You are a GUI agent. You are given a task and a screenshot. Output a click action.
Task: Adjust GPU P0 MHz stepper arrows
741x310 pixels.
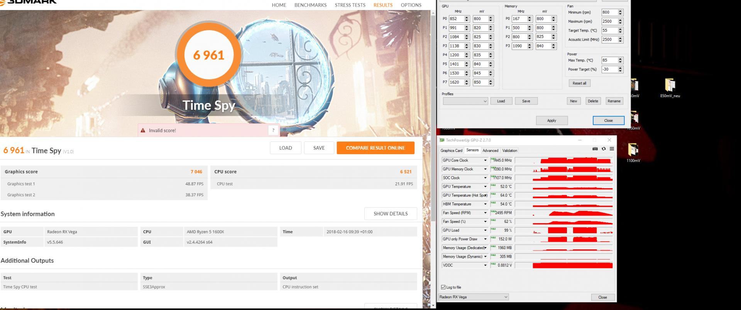(467, 19)
